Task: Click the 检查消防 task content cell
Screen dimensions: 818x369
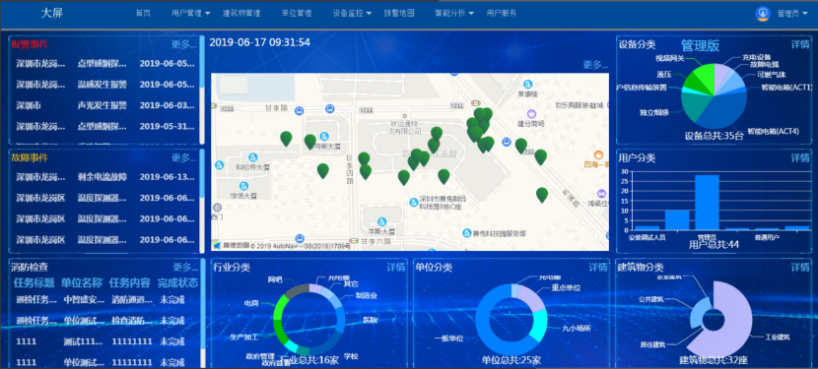Action: 132,321
